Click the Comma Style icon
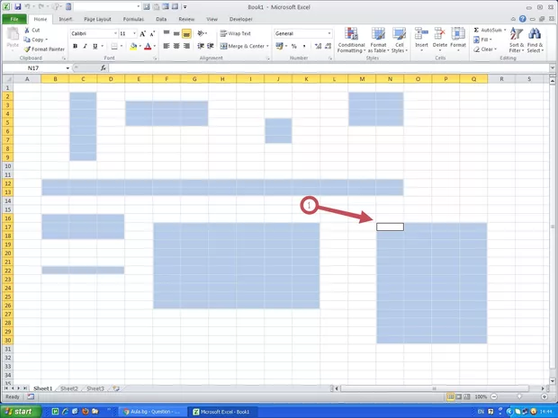The height and width of the screenshot is (418, 558). coord(304,46)
